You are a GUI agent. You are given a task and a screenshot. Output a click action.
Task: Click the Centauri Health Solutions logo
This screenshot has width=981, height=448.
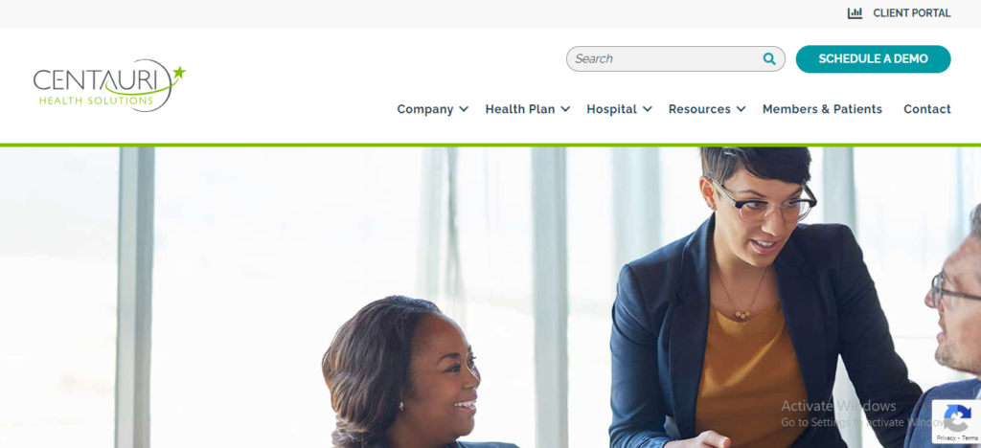click(109, 85)
